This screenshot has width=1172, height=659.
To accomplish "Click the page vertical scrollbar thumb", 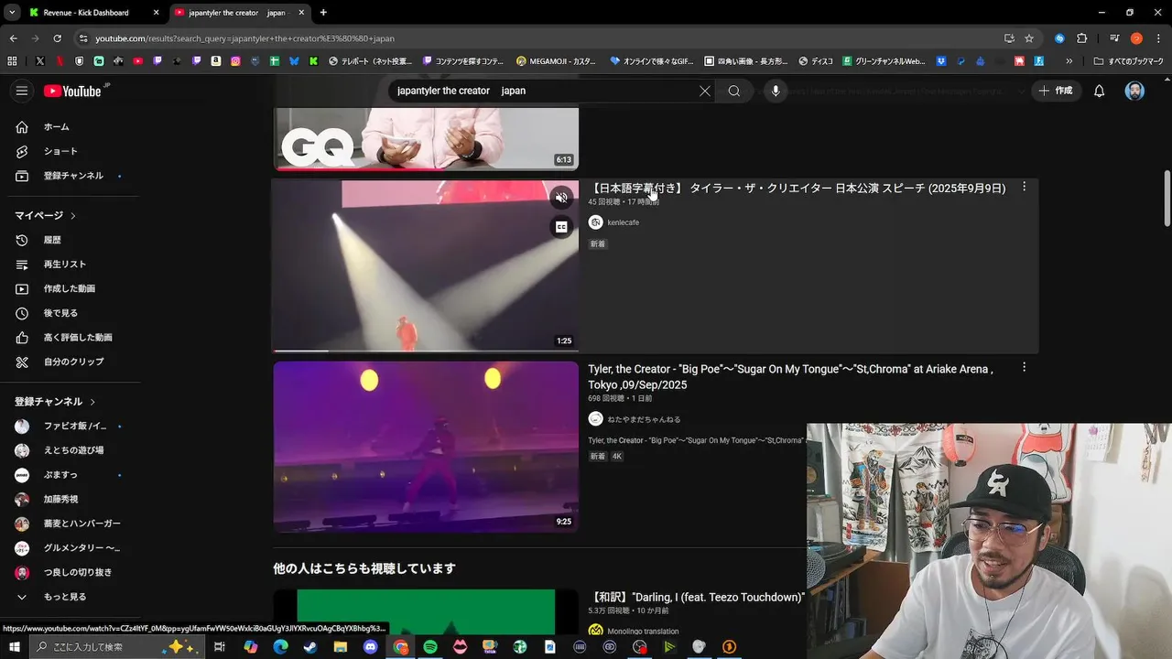I will click(1167, 198).
